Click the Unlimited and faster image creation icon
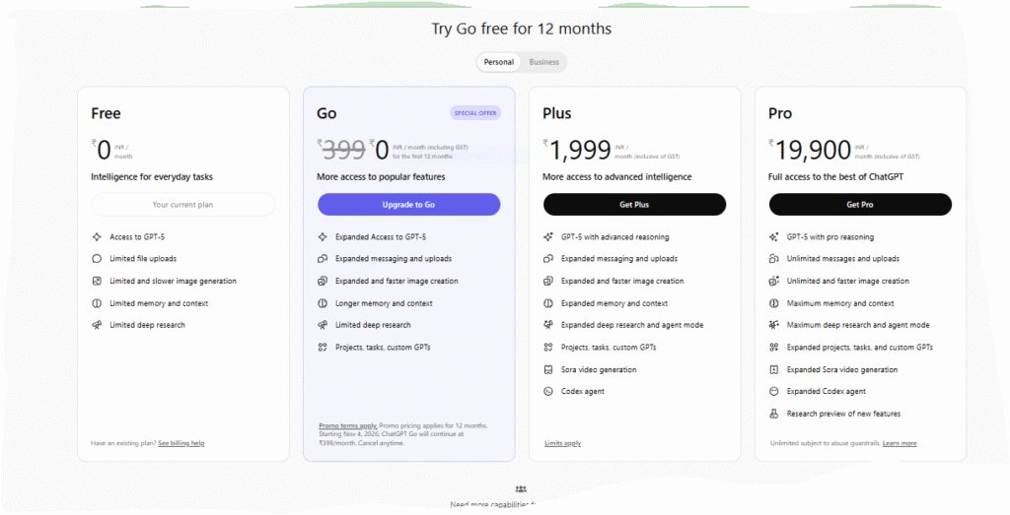 (774, 281)
